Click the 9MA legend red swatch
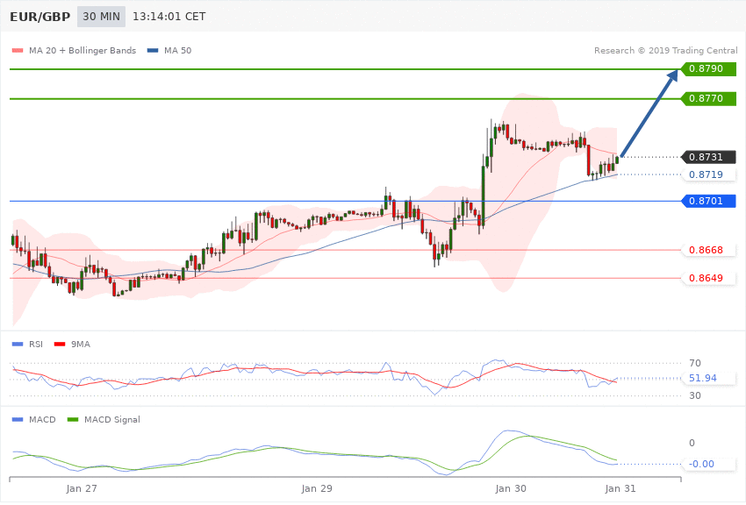746x505 pixels. pos(60,344)
